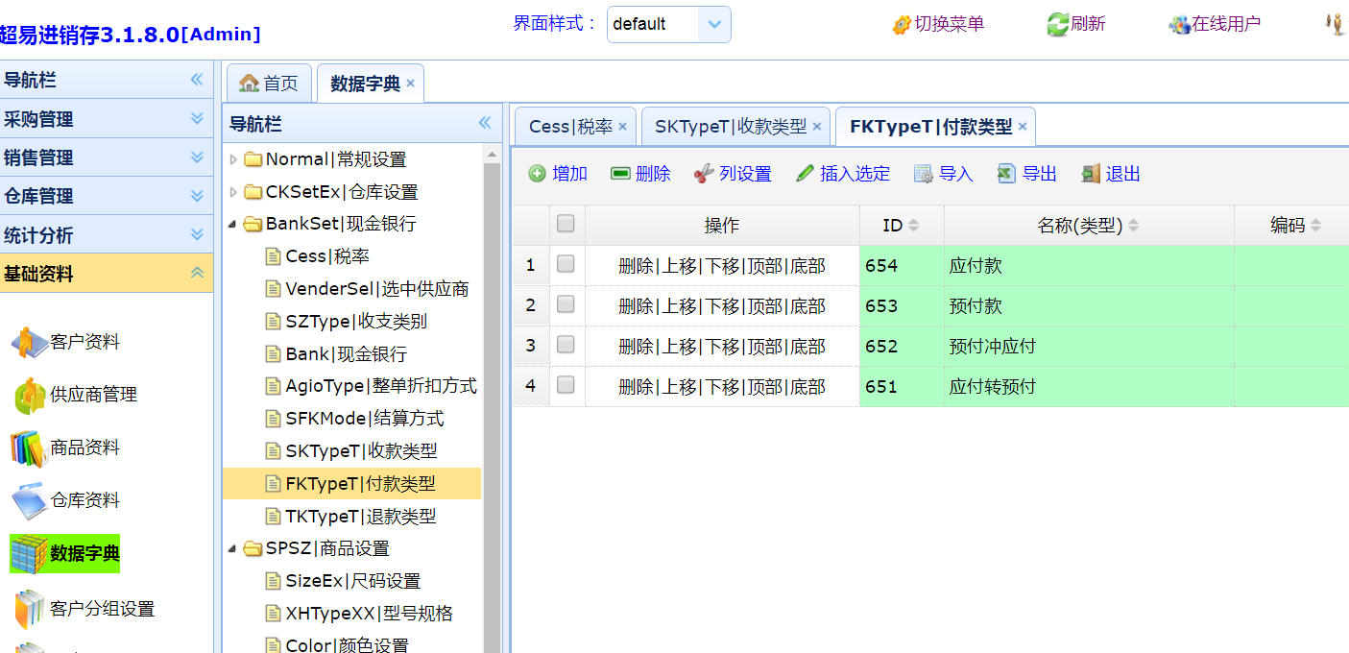Open 商品资料 product info icon

(x=29, y=447)
